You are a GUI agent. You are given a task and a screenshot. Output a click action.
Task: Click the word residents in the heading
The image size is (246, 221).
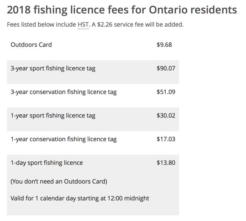[x=214, y=10]
